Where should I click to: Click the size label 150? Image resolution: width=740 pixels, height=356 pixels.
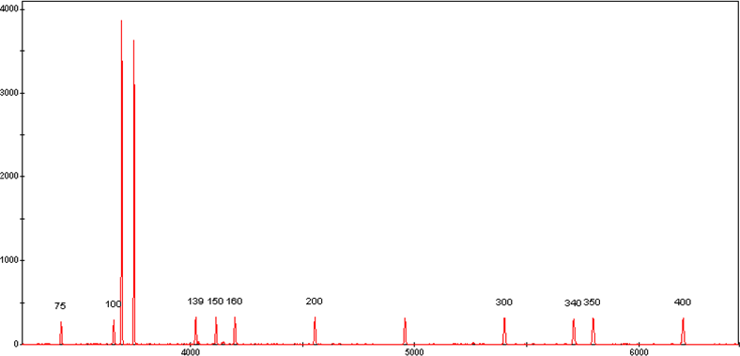tap(215, 302)
